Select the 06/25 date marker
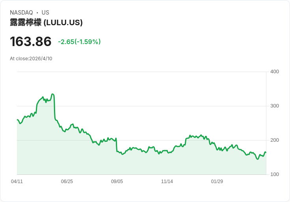290x202 pixels. coord(67,182)
